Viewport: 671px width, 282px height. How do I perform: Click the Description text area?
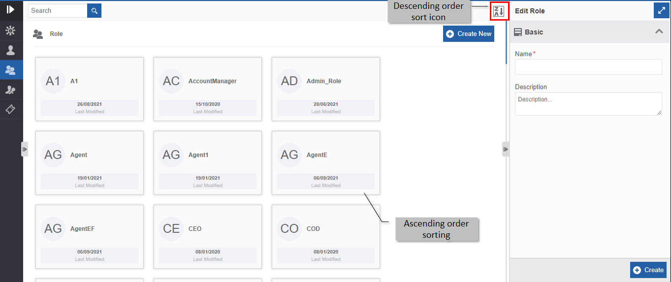588,104
